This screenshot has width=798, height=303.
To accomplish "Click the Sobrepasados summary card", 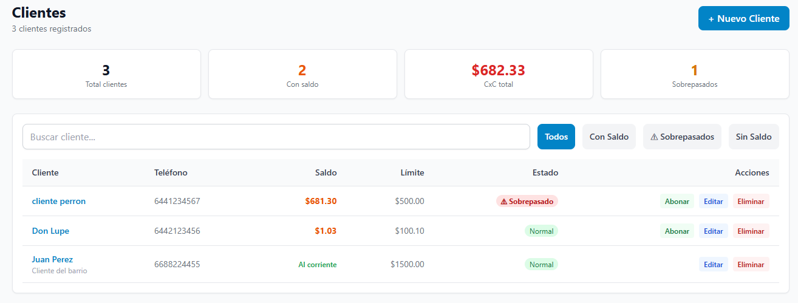I will coord(695,74).
